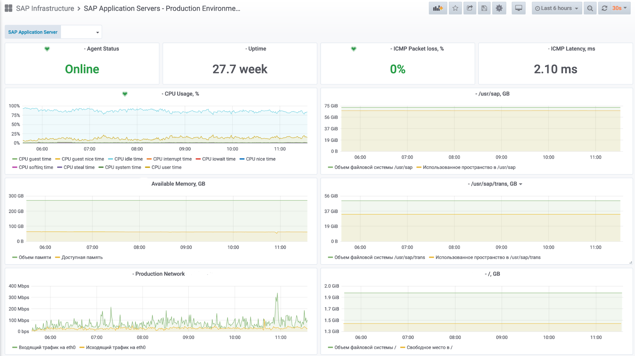Toggle CPU user time legend entry

[x=166, y=167]
